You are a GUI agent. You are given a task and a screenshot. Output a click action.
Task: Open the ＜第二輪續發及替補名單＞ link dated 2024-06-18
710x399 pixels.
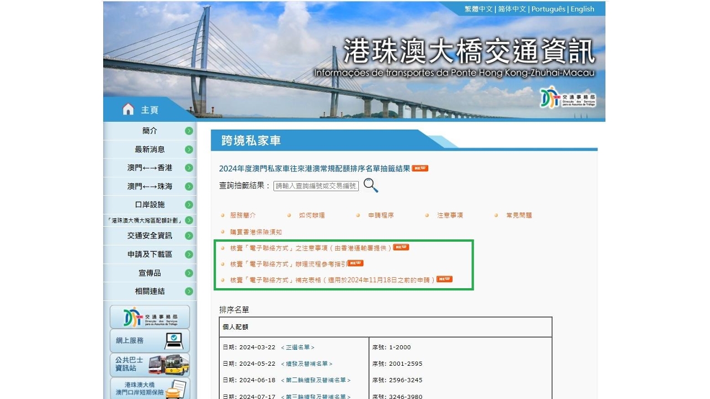316,380
